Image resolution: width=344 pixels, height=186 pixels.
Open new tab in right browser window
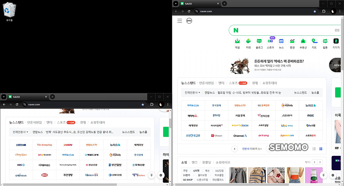pyautogui.click(x=224, y=3)
